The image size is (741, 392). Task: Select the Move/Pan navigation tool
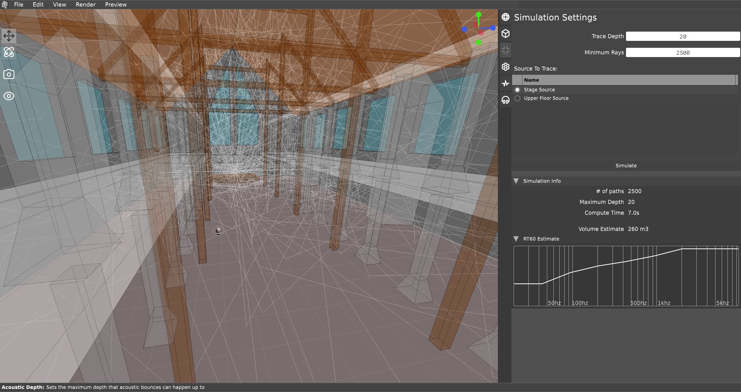point(8,36)
